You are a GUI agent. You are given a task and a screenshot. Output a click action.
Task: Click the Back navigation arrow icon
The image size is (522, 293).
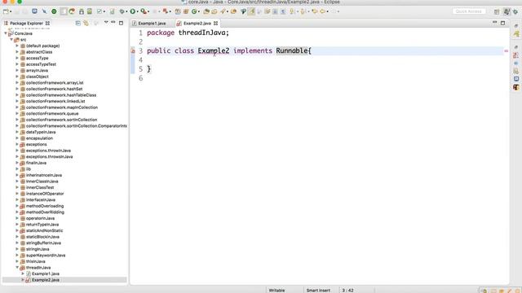(323, 11)
